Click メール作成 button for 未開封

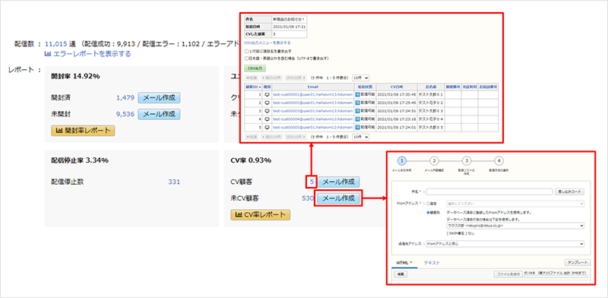[x=160, y=114]
